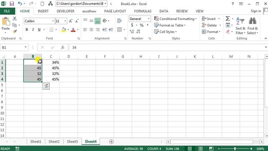Switch to the DATA tab
268x151 pixels.
coord(164,11)
